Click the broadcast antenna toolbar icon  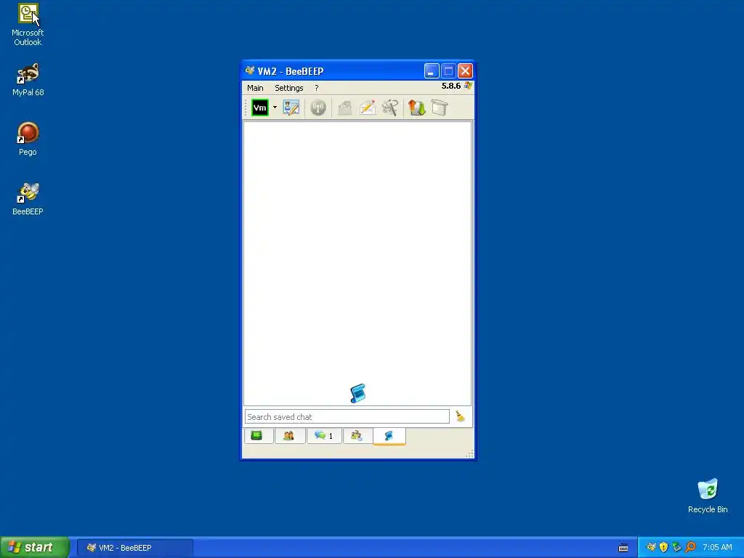(318, 108)
